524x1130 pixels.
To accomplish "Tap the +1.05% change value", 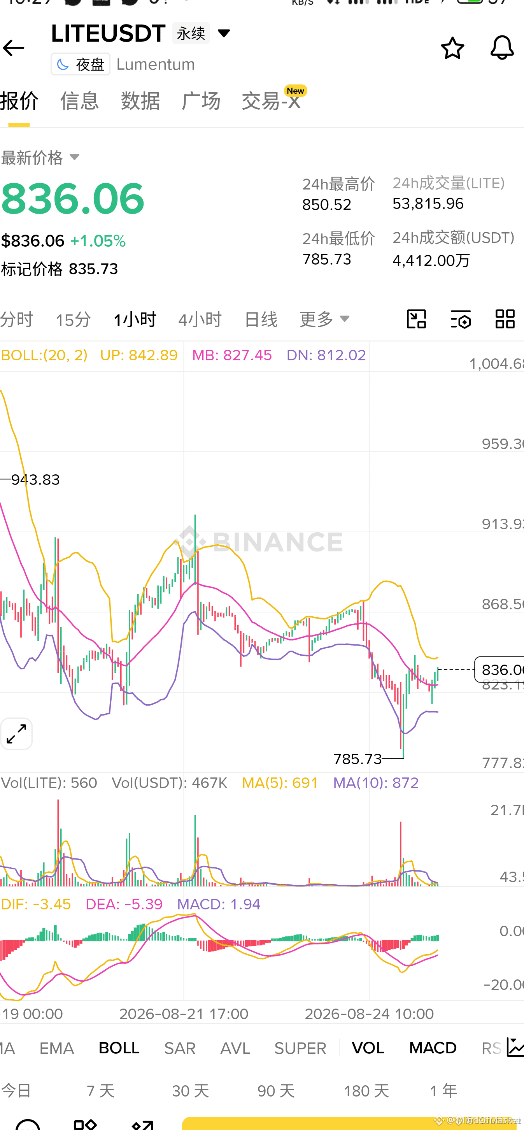I will tap(98, 241).
